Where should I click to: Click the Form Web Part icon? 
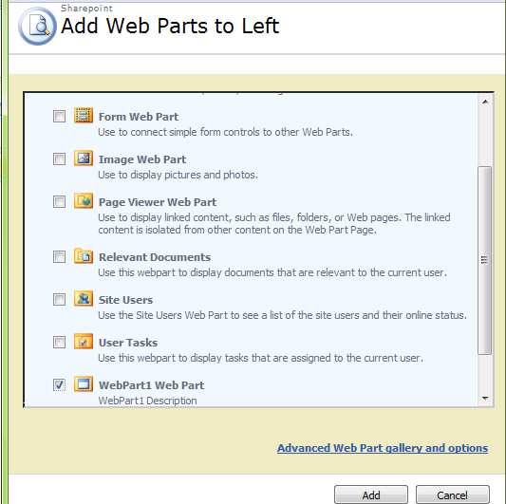point(84,116)
